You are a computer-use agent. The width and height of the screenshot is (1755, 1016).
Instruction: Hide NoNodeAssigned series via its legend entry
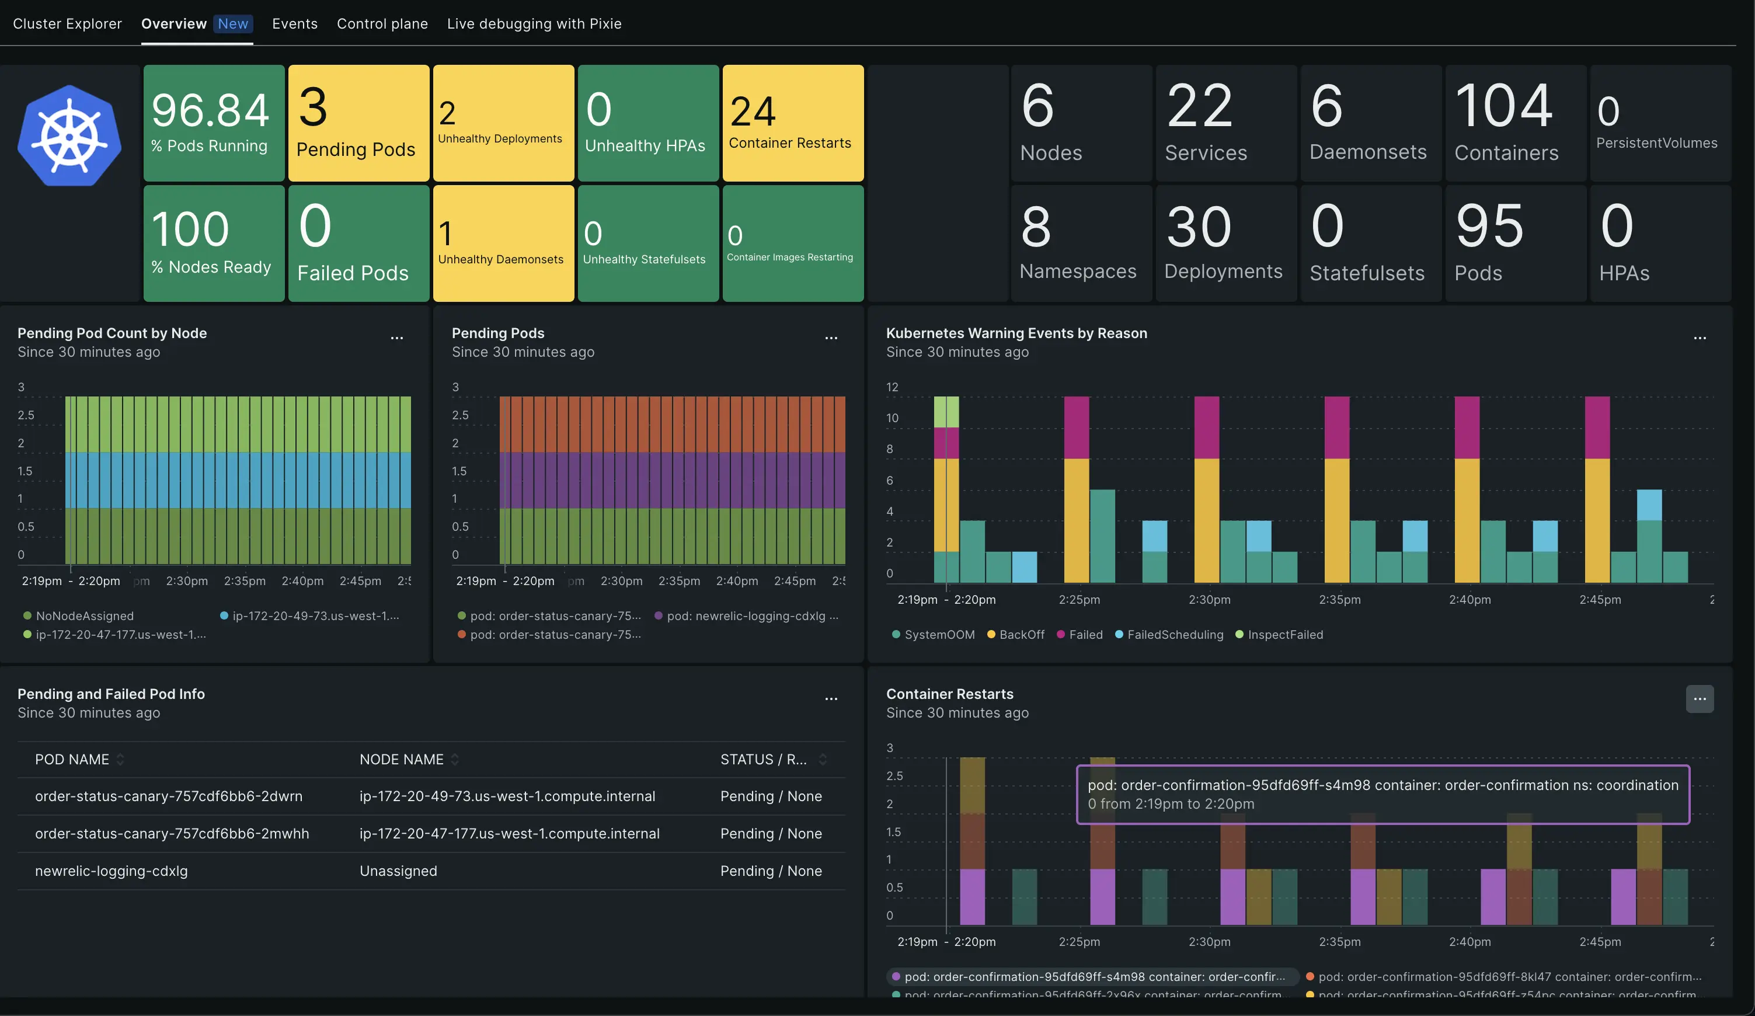[79, 615]
